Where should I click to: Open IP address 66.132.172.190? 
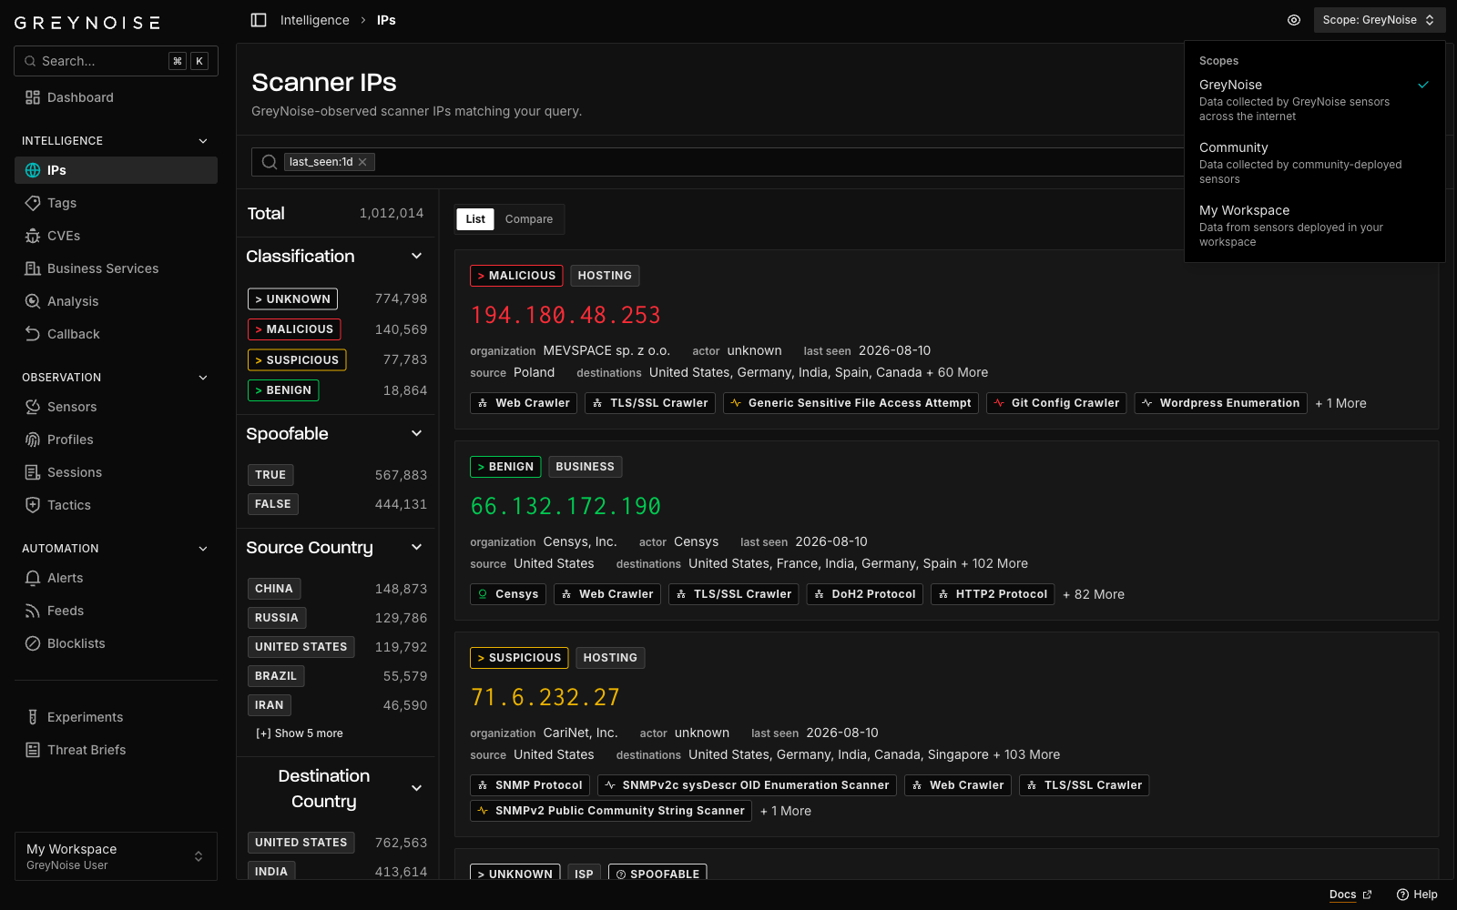coord(565,507)
